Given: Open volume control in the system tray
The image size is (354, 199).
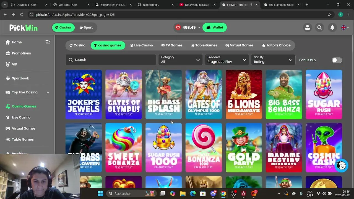Looking at the screenshot, I should click(x=324, y=193).
